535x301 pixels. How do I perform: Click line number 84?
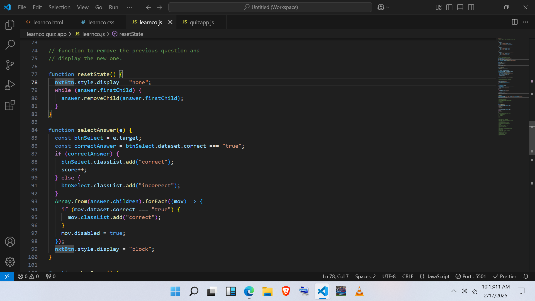pyautogui.click(x=34, y=130)
